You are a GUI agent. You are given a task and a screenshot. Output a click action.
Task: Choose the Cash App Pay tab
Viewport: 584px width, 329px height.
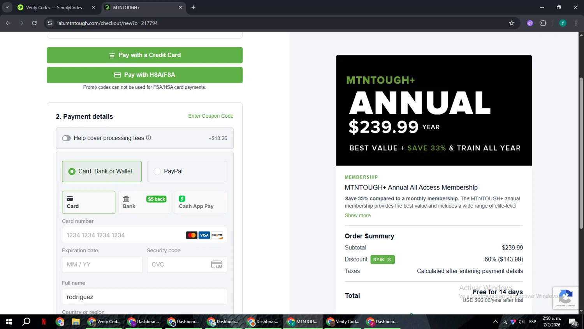click(x=201, y=202)
